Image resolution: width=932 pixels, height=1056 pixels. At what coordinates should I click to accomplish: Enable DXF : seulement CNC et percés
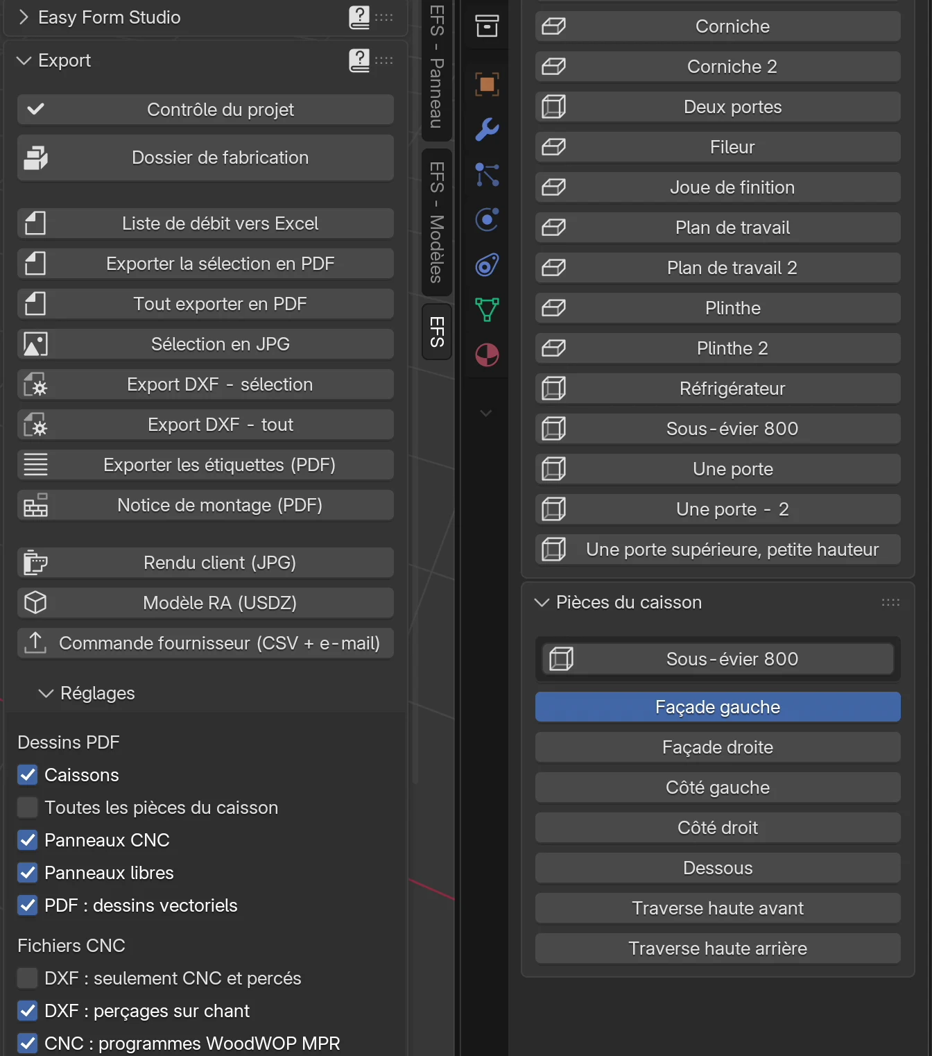pos(28,978)
